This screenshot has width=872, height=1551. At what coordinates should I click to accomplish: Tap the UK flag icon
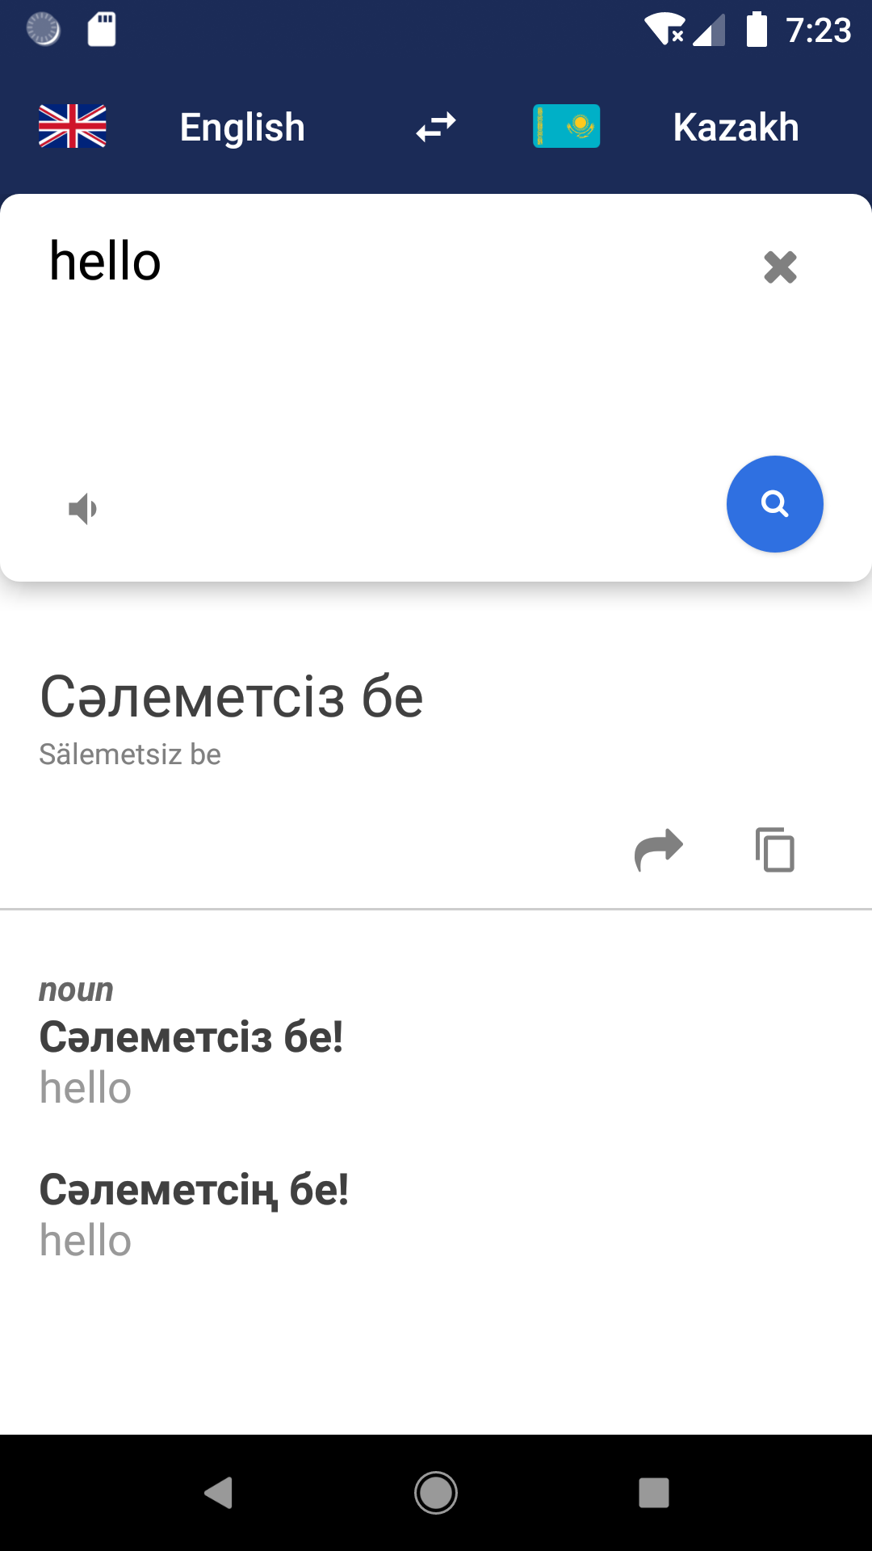click(x=73, y=127)
